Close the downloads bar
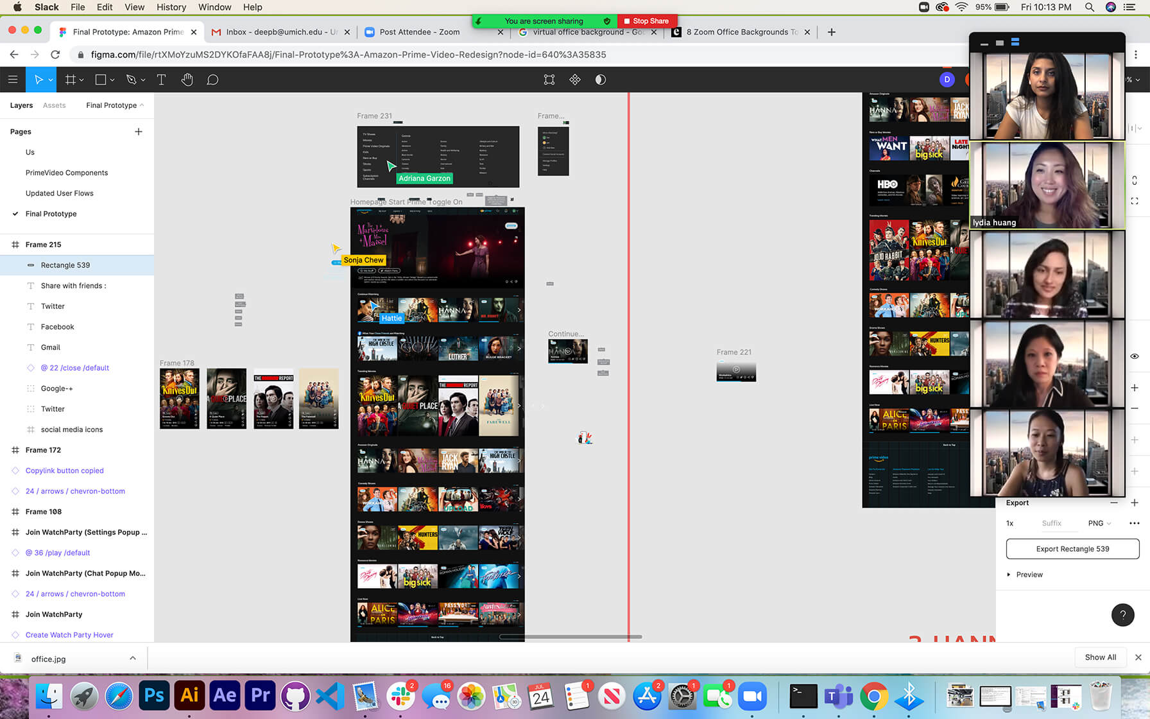The image size is (1150, 719). tap(1138, 657)
